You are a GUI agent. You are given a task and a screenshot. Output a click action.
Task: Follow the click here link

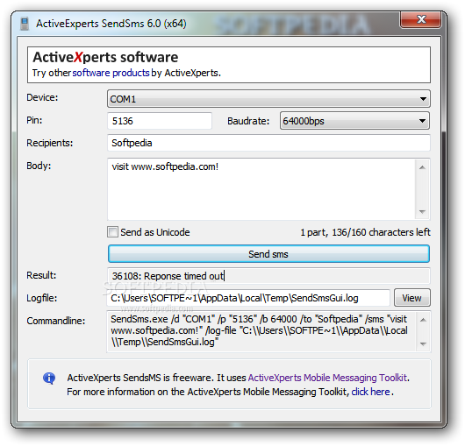370,392
